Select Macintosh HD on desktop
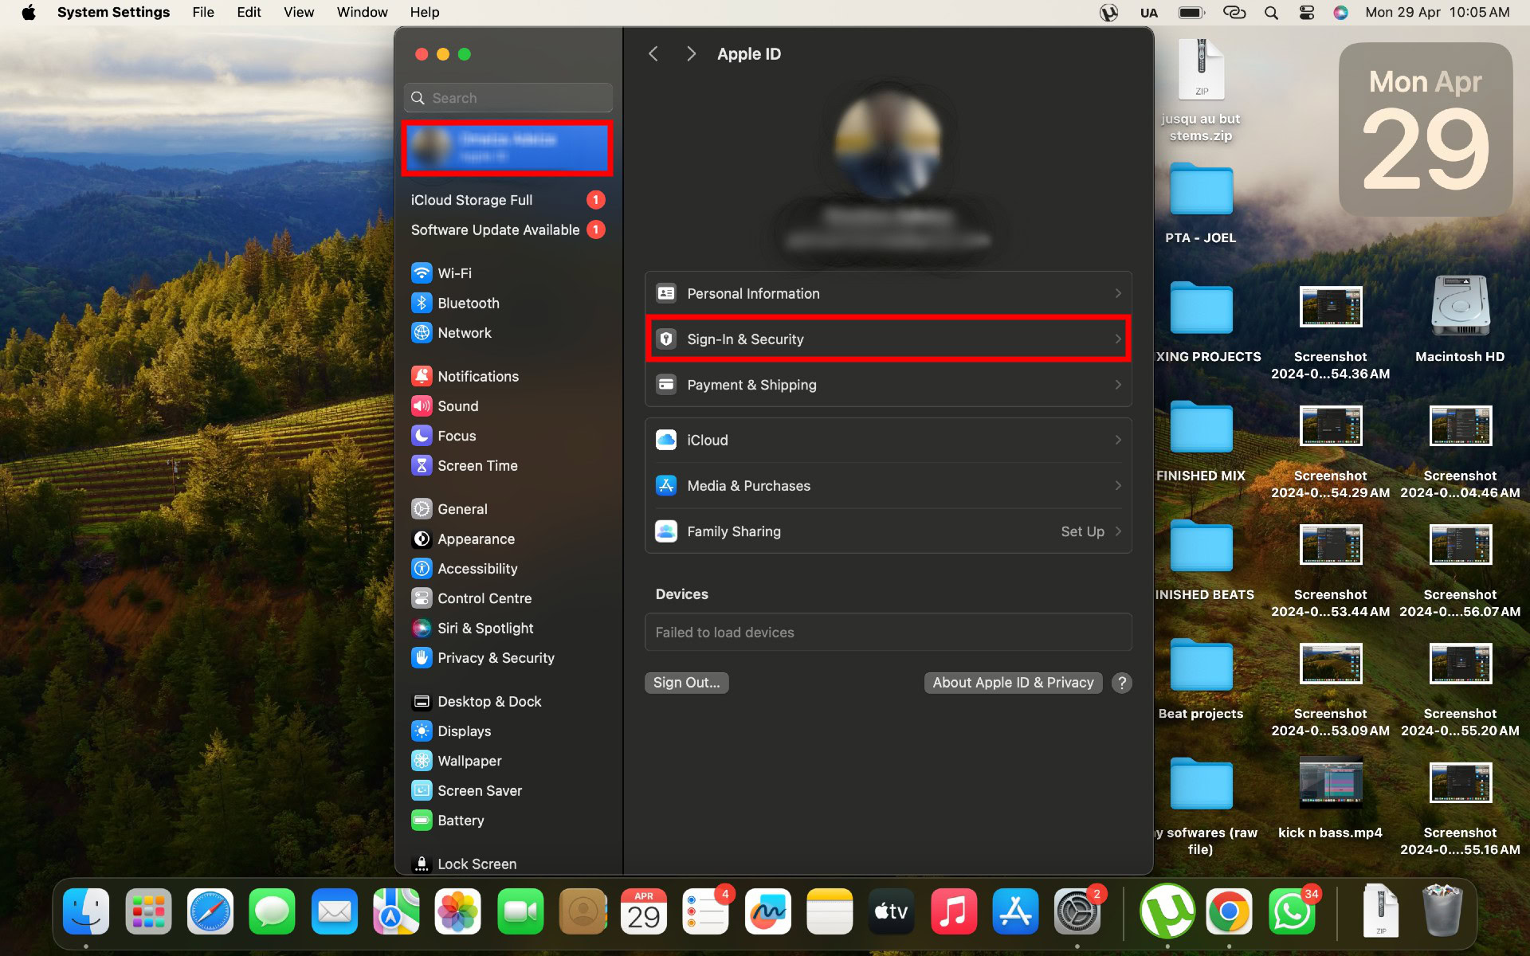Image resolution: width=1530 pixels, height=956 pixels. click(x=1460, y=319)
